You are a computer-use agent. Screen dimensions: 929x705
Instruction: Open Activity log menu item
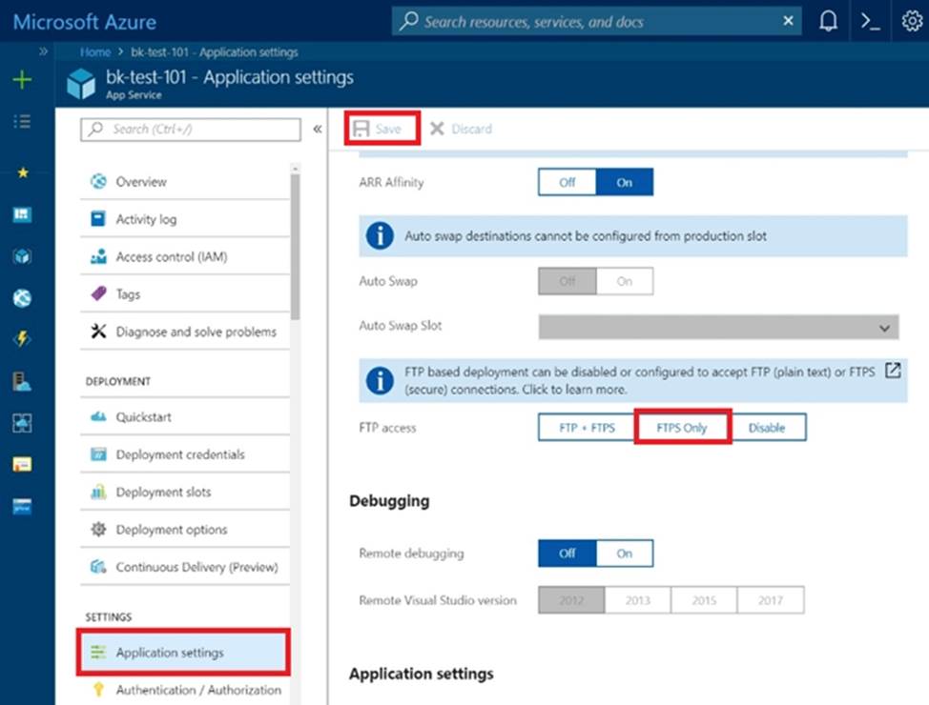coord(185,219)
